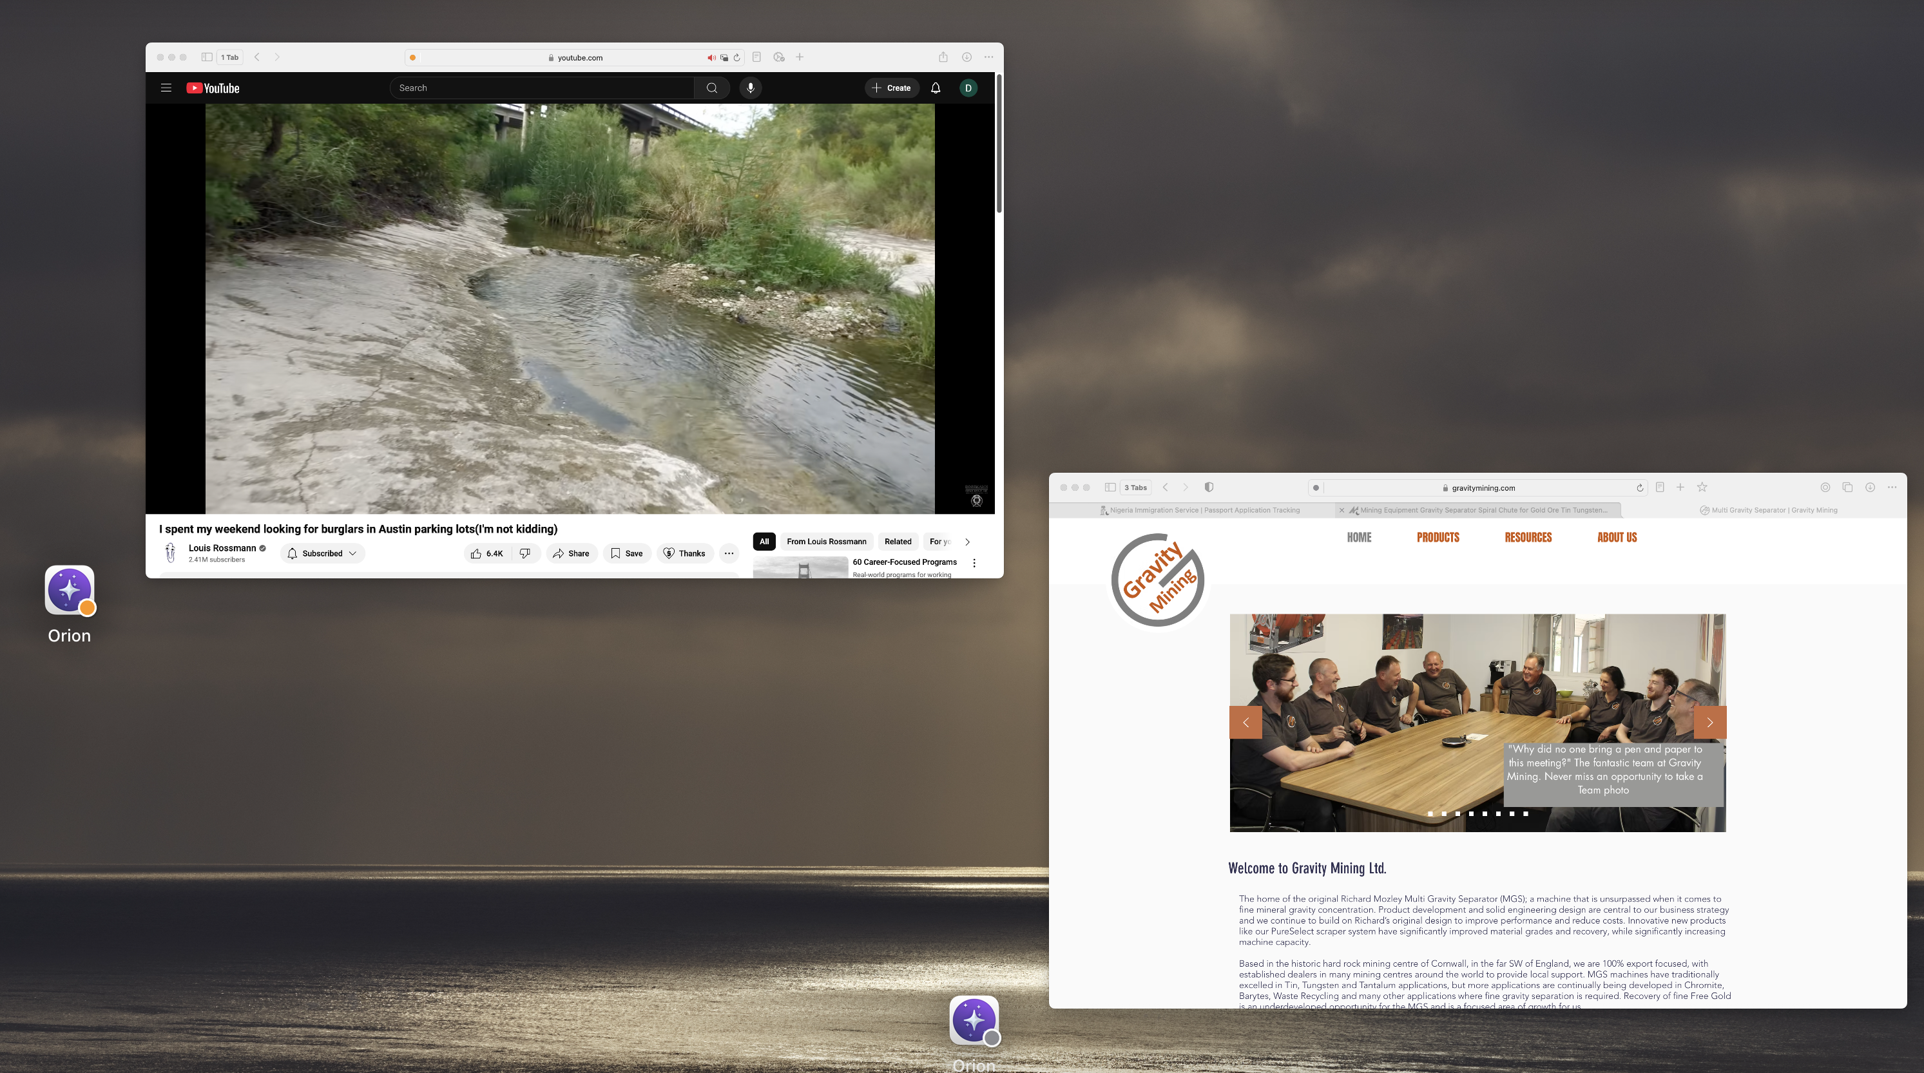Open more actions ellipsis under video
This screenshot has width=1924, height=1073.
coord(729,553)
